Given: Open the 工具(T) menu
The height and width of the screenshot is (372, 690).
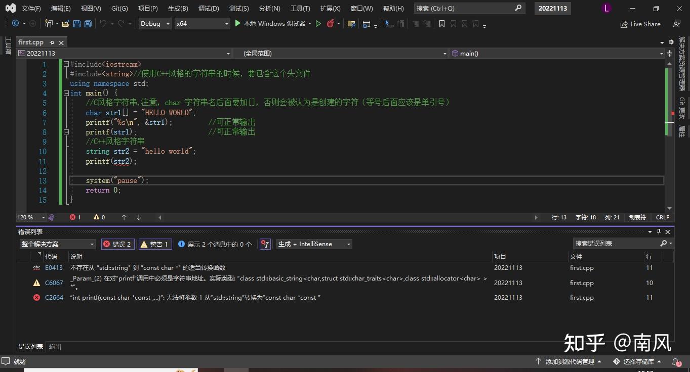Looking at the screenshot, I should [300, 8].
